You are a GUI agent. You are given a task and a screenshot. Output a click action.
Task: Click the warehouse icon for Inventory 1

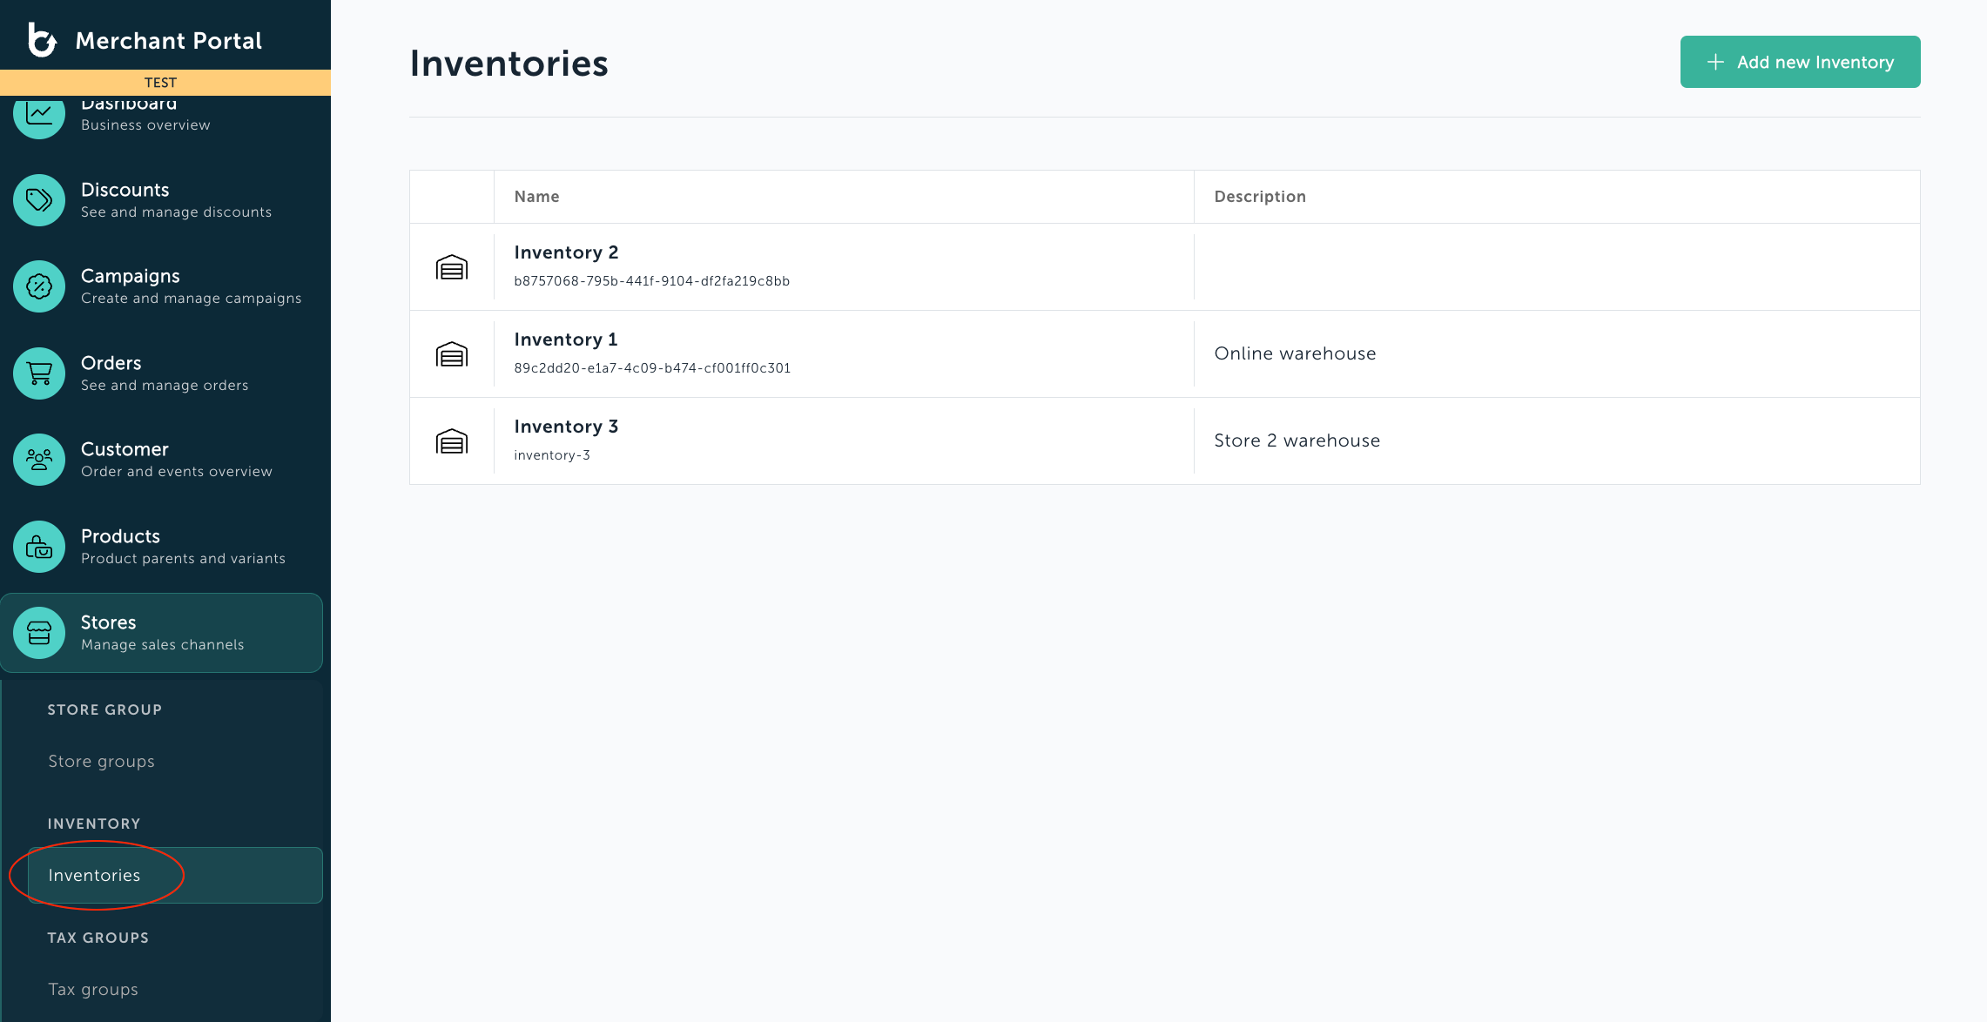pos(452,354)
